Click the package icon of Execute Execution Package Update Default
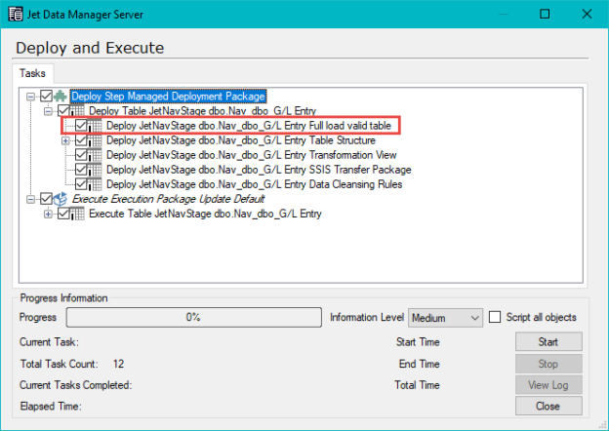 point(61,199)
